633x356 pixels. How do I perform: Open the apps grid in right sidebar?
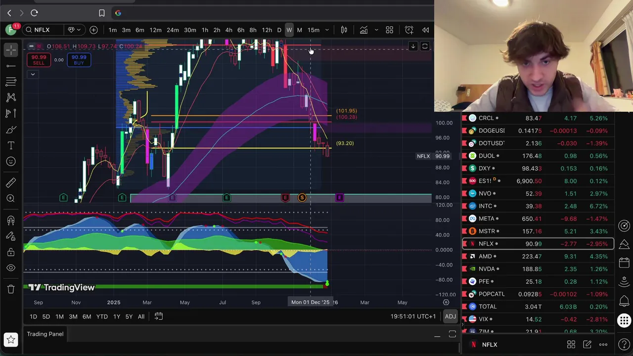pyautogui.click(x=624, y=320)
